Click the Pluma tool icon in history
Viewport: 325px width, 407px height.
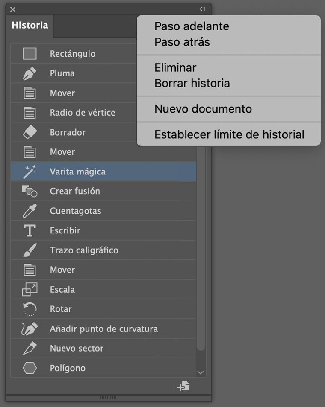click(30, 73)
